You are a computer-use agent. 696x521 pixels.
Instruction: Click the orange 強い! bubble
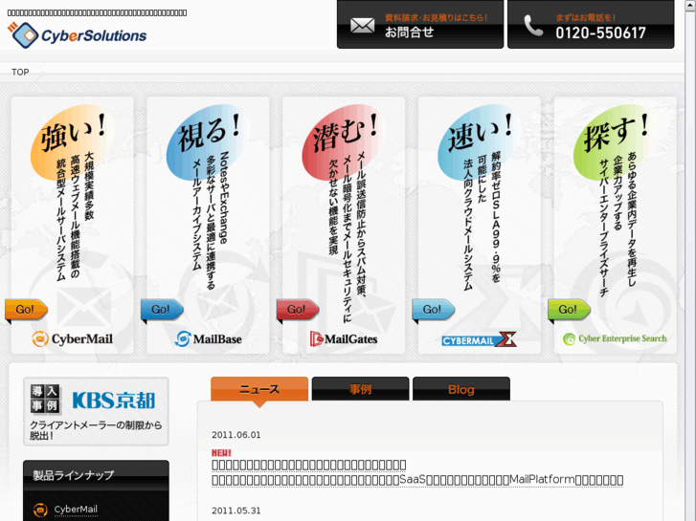[x=71, y=141]
